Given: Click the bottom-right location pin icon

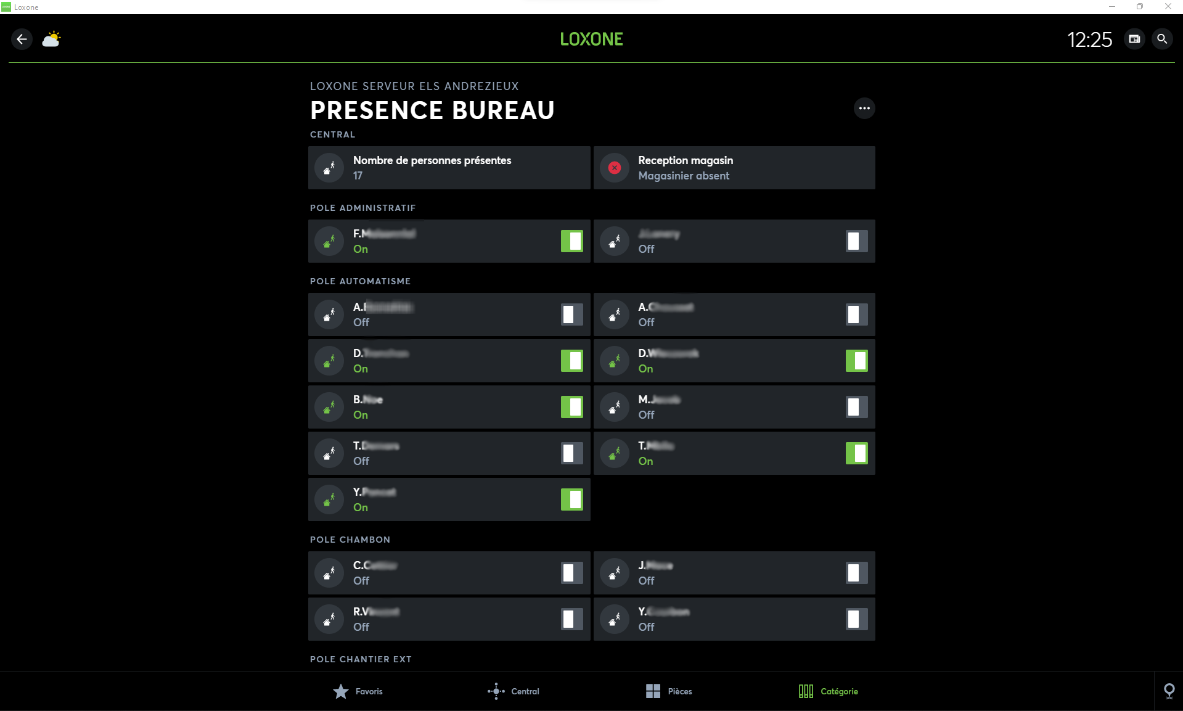Looking at the screenshot, I should (1169, 691).
